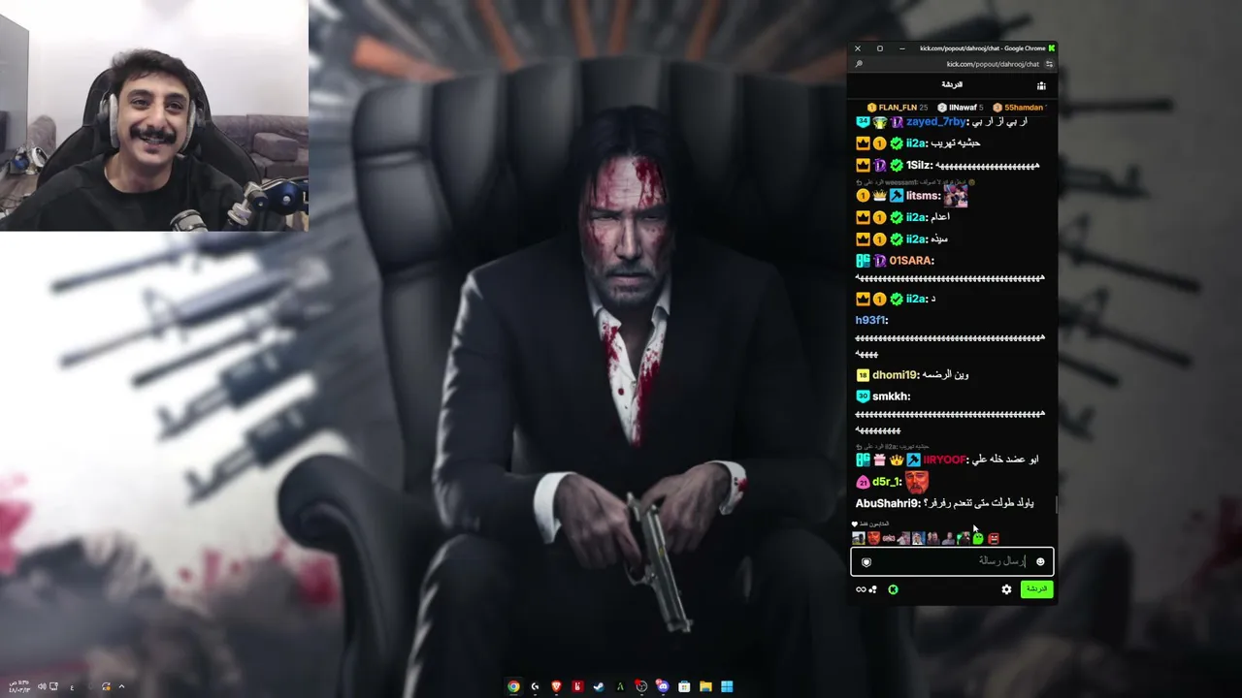Click username IIRYOOF in chat
This screenshot has height=698, width=1242.
point(945,460)
